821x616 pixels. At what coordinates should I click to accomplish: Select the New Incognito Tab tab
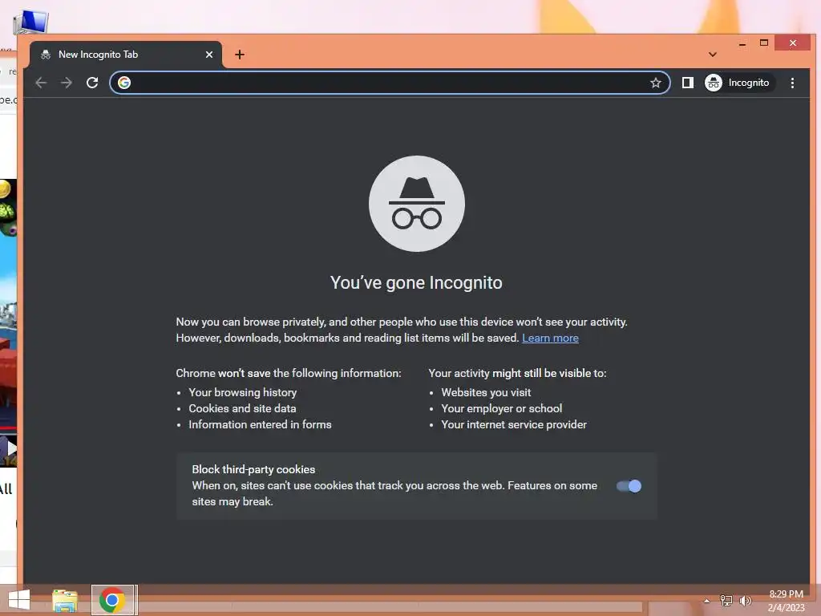(x=126, y=55)
